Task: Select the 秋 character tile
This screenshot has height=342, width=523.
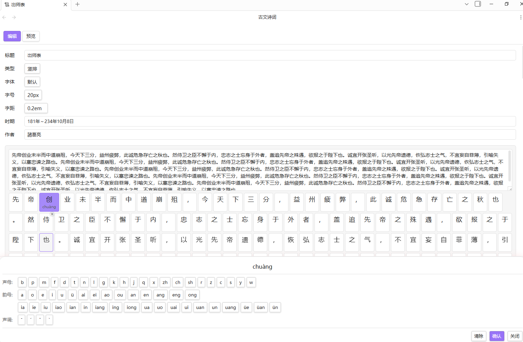Action: tap(480, 202)
